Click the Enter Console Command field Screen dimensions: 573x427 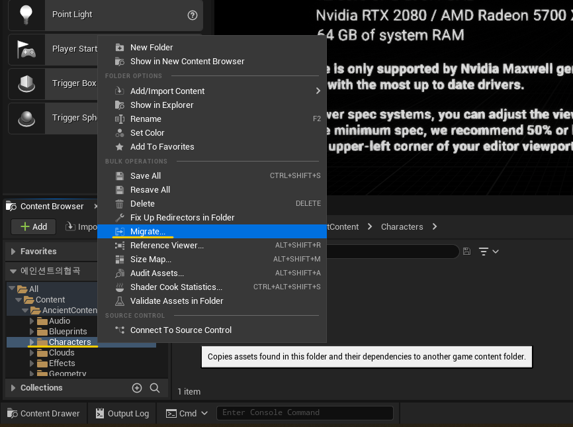click(305, 412)
